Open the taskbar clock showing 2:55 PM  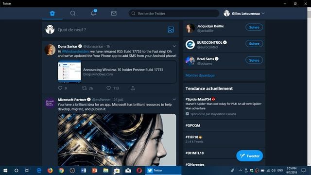pyautogui.click(x=292, y=171)
